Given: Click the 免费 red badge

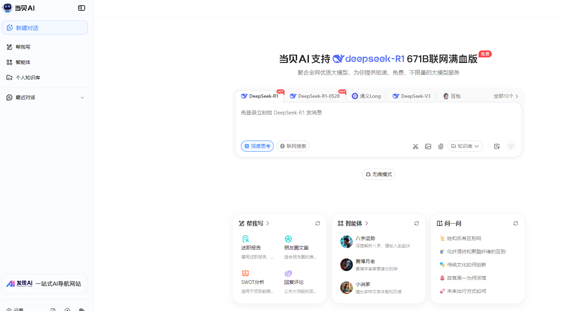Looking at the screenshot, I should click(485, 54).
